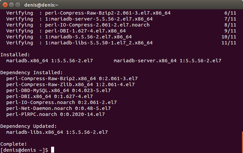The width and height of the screenshot is (243, 153).
Task: Click the perl-PlRPC.noarch line
Action: pos(55,114)
